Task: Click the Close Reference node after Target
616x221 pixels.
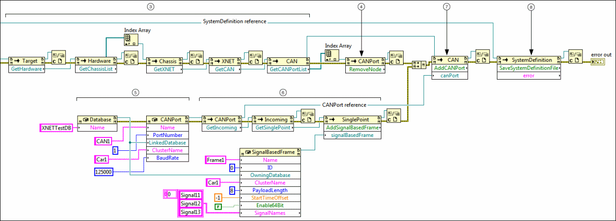Action: 58,58
